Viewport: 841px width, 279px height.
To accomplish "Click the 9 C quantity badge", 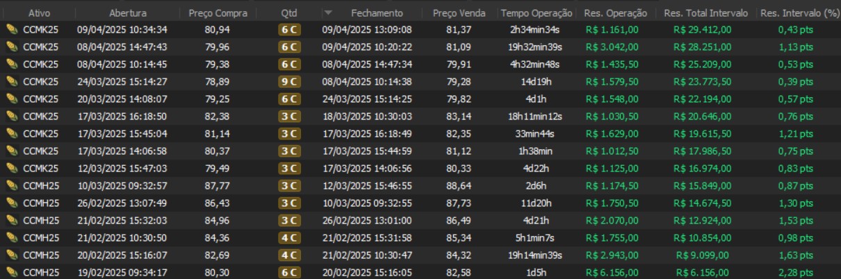I will tap(288, 81).
